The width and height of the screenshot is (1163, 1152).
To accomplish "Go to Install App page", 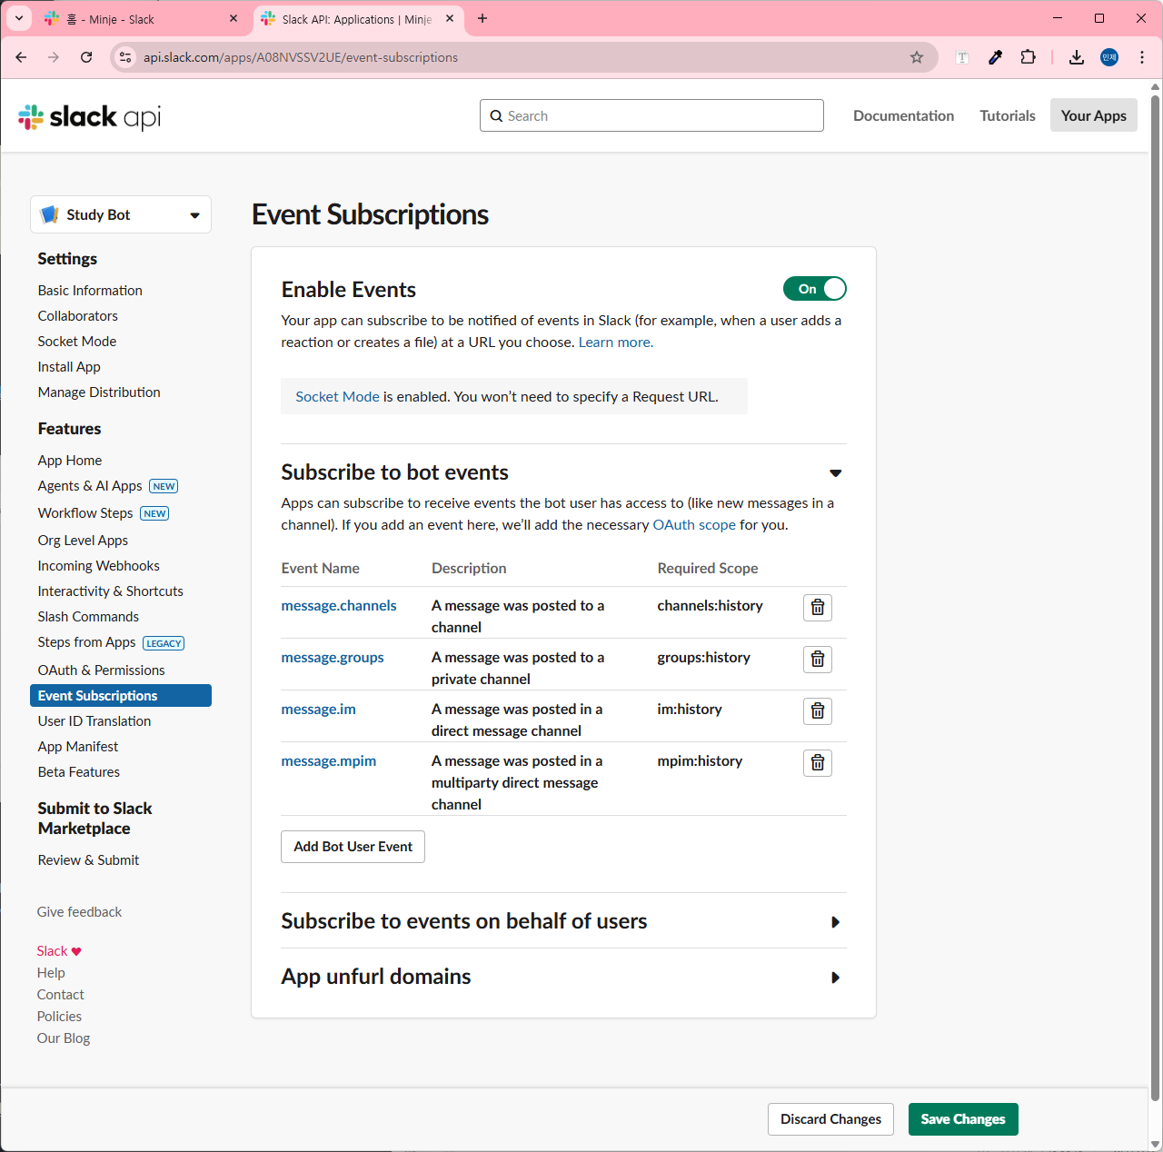I will (x=69, y=367).
